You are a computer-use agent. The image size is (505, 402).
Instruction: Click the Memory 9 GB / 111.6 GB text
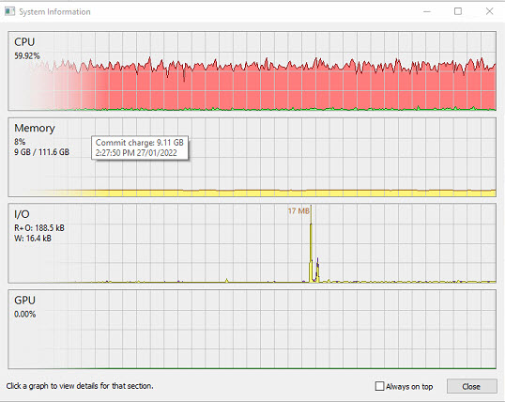(41, 152)
